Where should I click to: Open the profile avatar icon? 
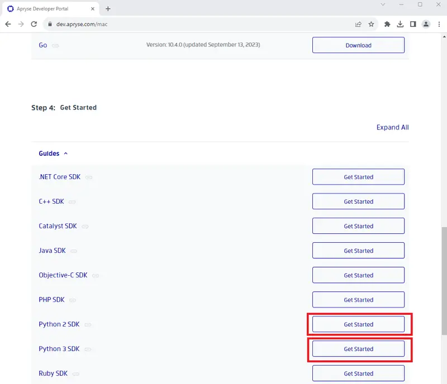coord(426,24)
